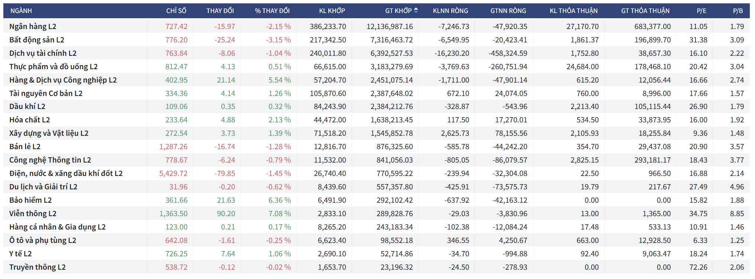Viewport: 755px width, 279px height.
Task: Open the Ngân hàng L2 sector row
Action: click(33, 26)
